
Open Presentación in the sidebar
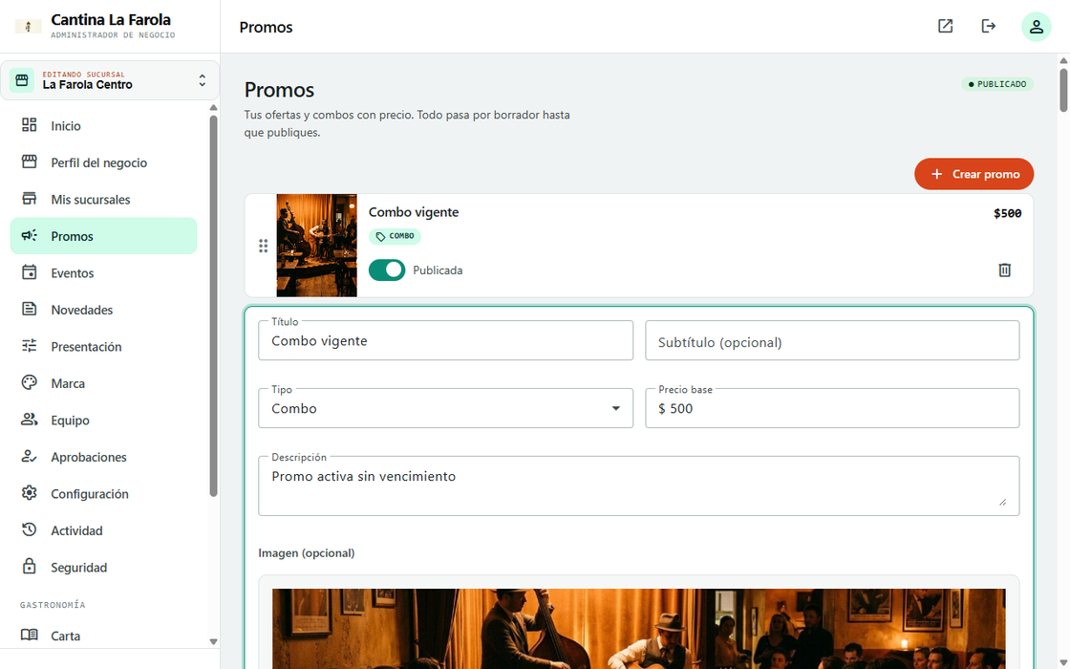coord(104,347)
